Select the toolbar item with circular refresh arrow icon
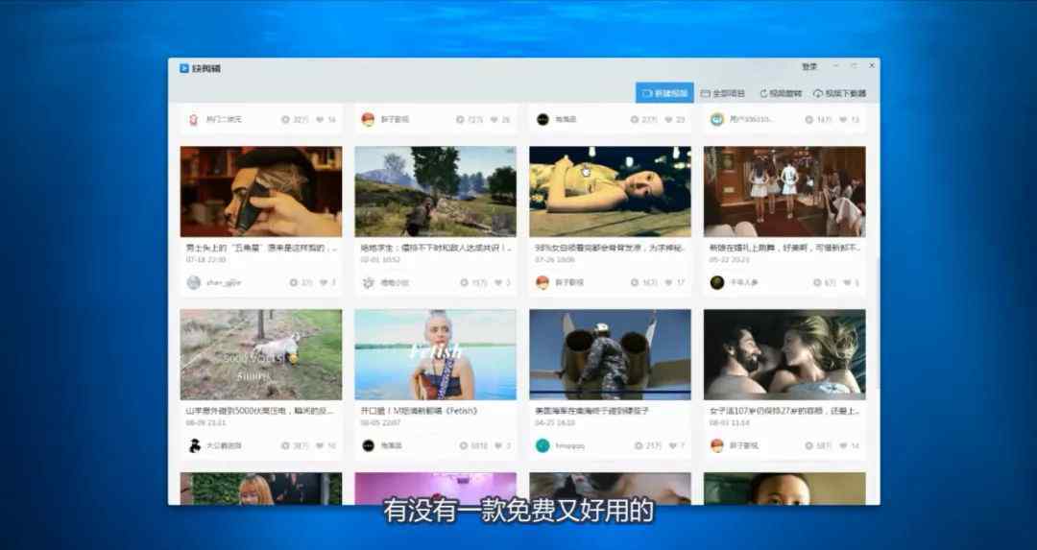1037x550 pixels. [781, 93]
